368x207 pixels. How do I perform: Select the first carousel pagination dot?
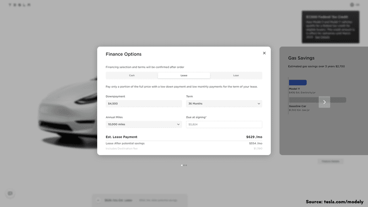pyautogui.click(x=182, y=165)
